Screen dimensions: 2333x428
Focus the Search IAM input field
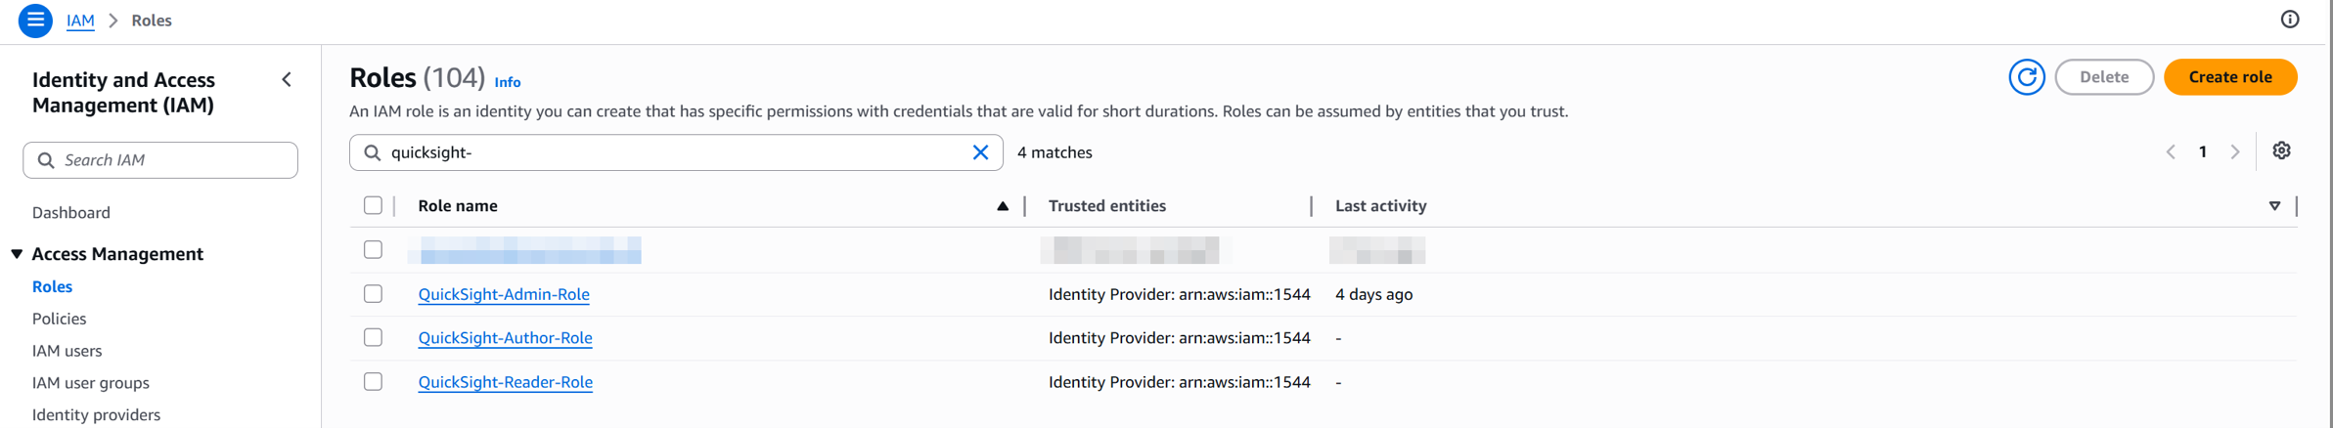[x=160, y=160]
